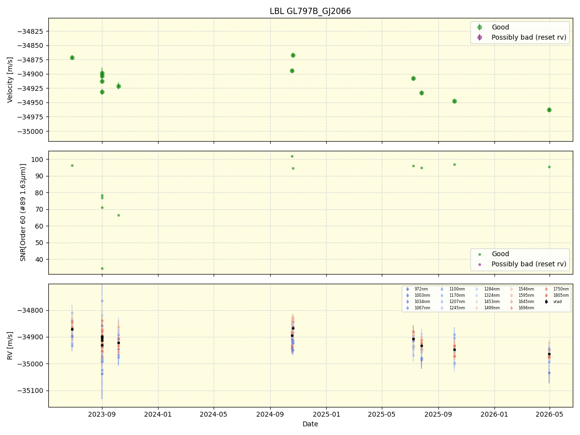Click the 2025-09 date tick label
Screen dimensions: 580x435
[438, 414]
